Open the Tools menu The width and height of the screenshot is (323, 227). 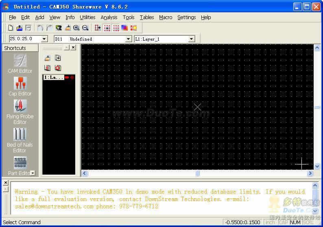[x=129, y=17]
